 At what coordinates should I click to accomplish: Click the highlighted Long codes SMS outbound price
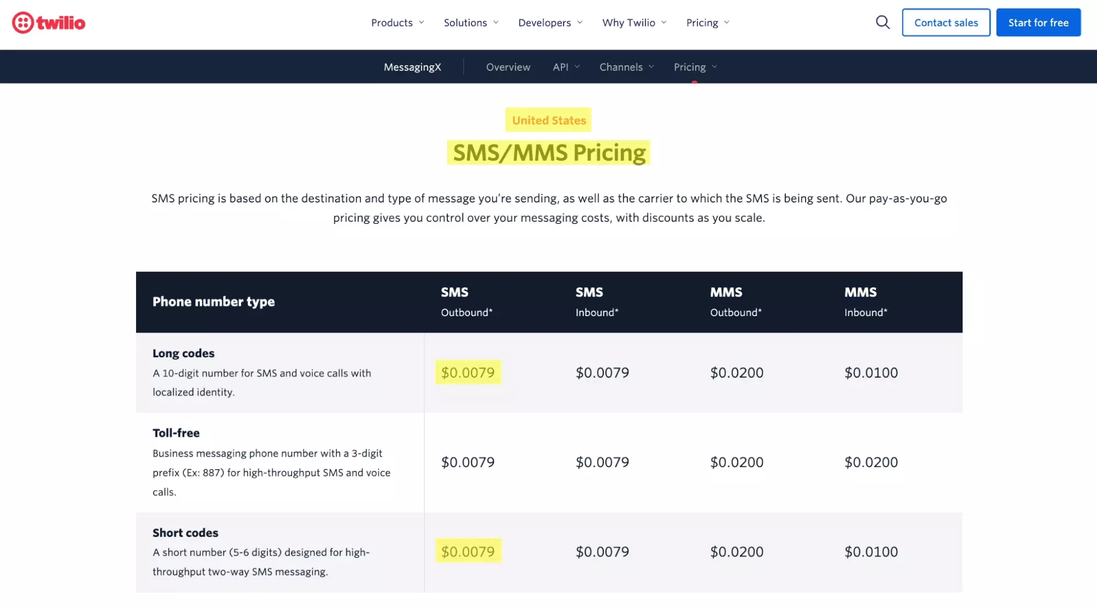click(x=468, y=373)
